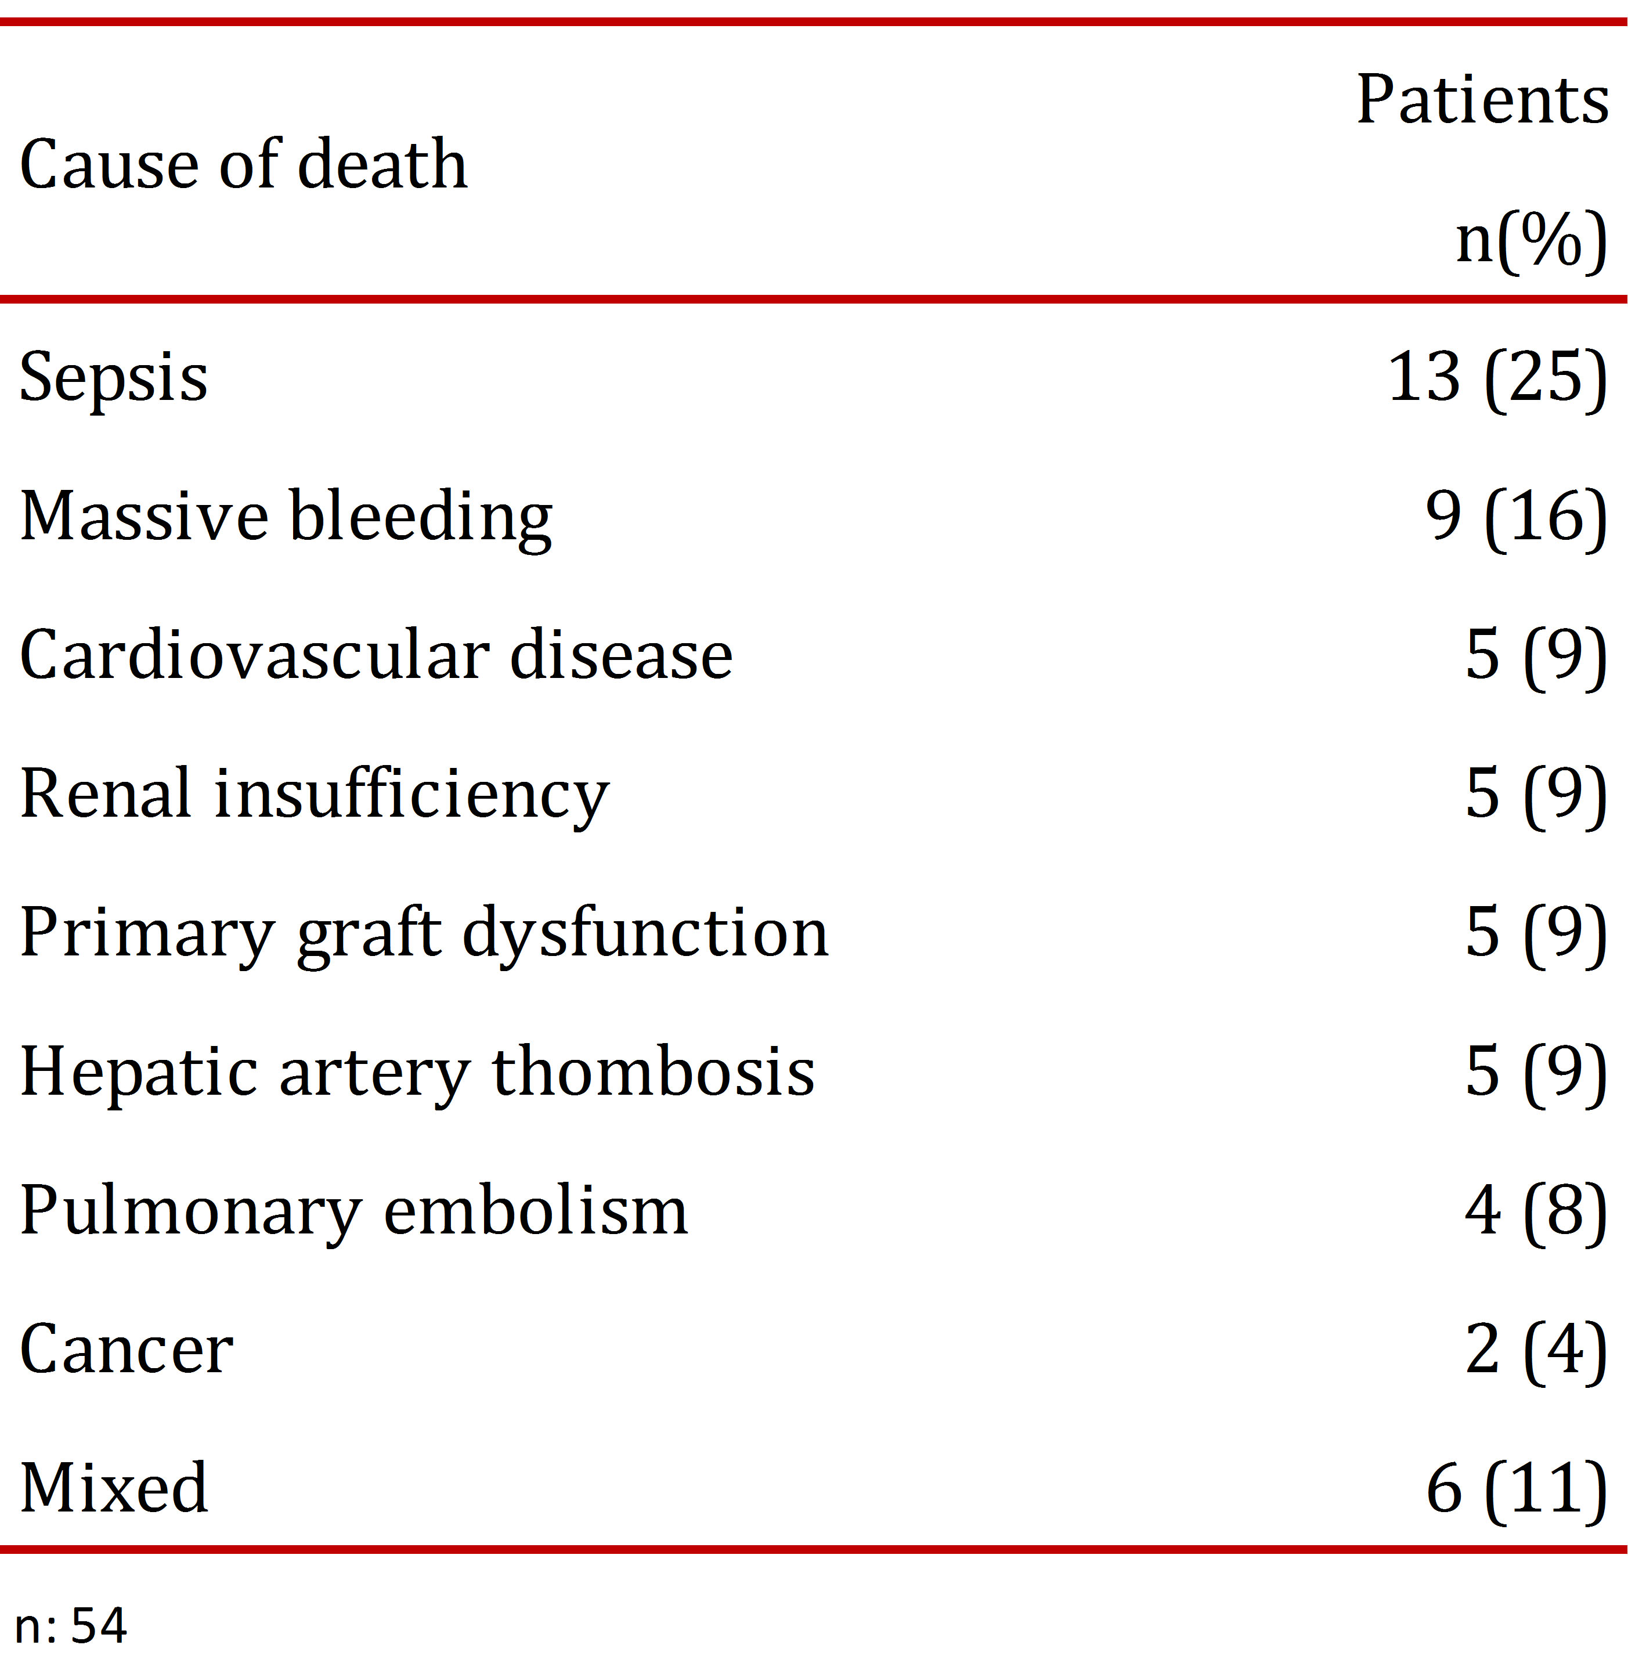
Task: Select the 'Massive bleeding' row label
Action: click(x=287, y=517)
